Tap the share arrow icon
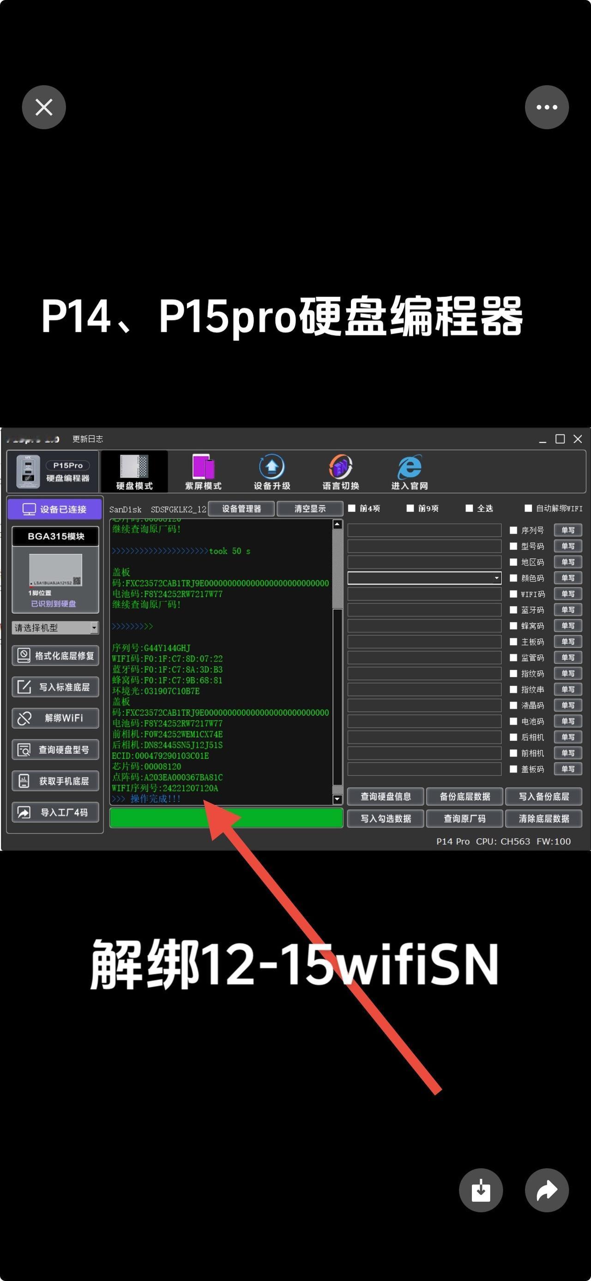The width and height of the screenshot is (591, 1281). [x=547, y=1190]
